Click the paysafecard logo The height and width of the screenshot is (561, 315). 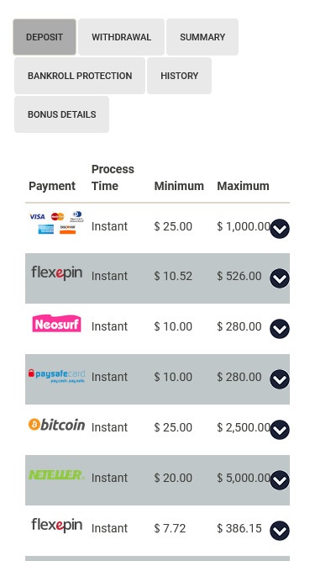[56, 376]
